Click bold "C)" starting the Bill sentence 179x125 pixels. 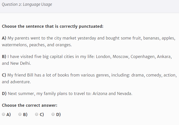click(x=4, y=75)
